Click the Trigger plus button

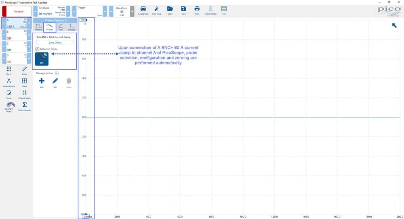pos(105,11)
